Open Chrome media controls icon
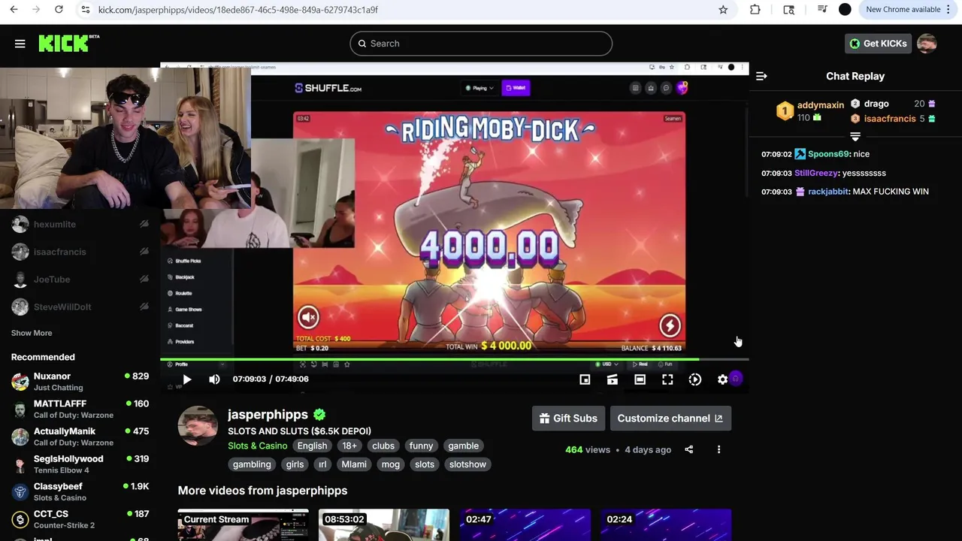This screenshot has width=962, height=541. coord(822,10)
